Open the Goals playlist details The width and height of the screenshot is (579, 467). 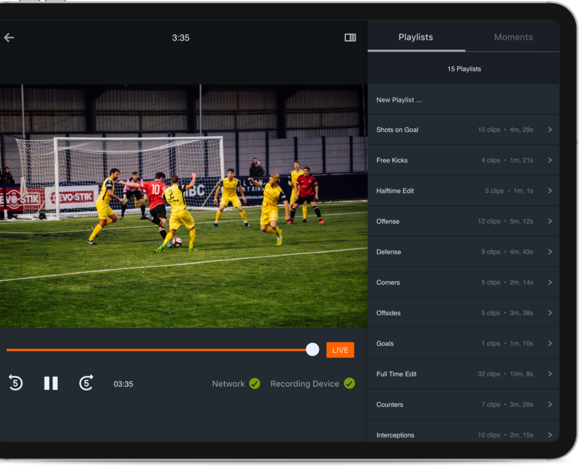click(550, 343)
